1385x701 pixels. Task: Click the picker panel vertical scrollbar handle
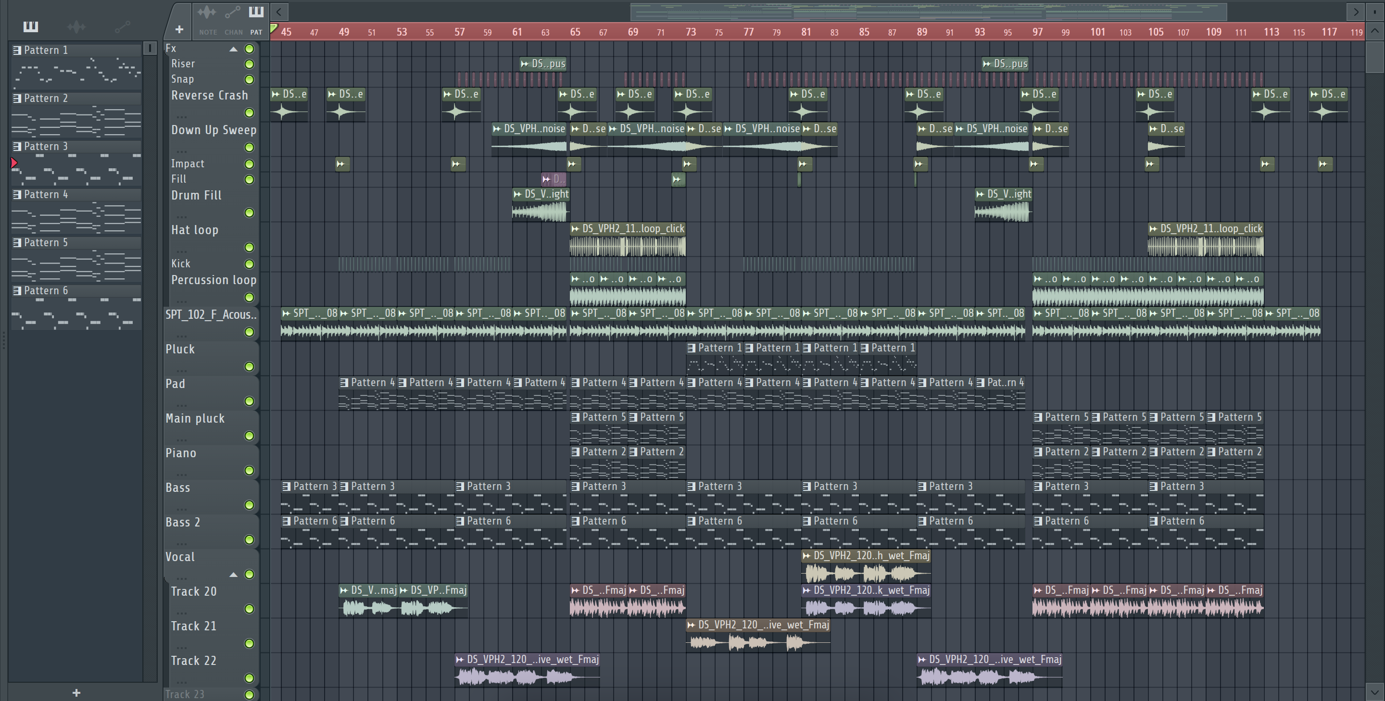[x=150, y=49]
